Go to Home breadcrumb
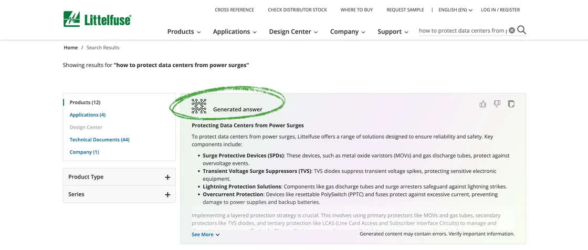This screenshot has width=588, height=250. click(70, 48)
